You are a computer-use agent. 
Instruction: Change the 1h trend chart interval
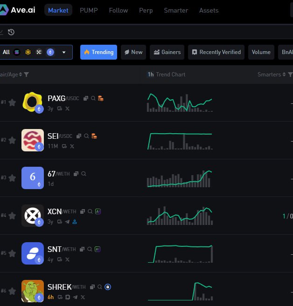click(151, 75)
